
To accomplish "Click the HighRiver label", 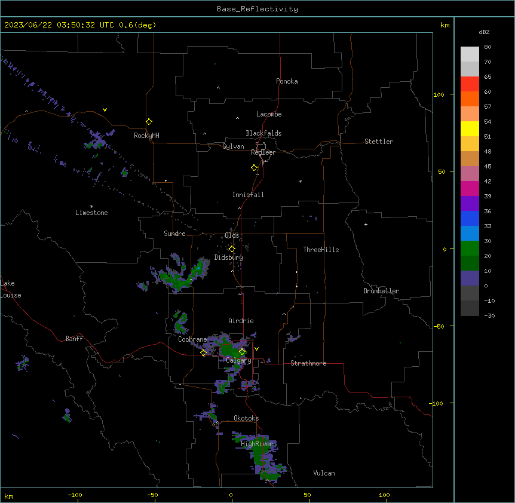I will click(257, 444).
